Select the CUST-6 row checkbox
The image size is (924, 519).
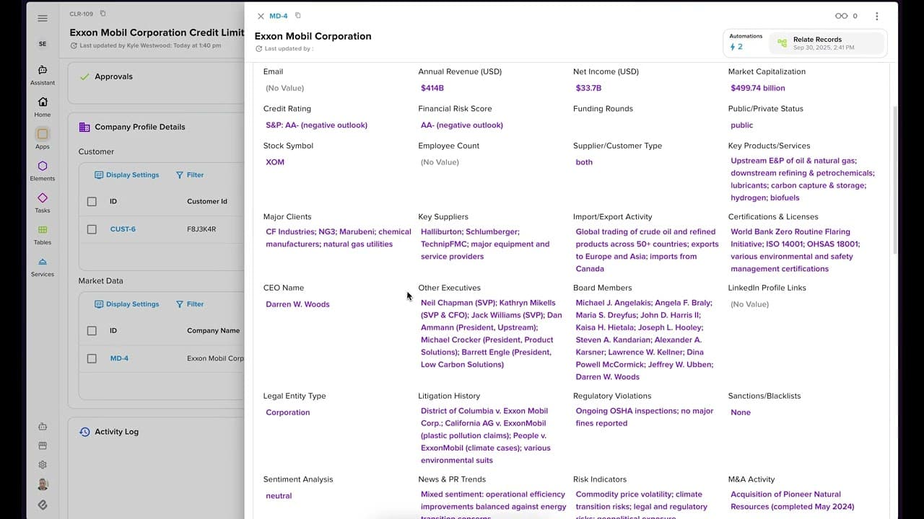(x=92, y=229)
